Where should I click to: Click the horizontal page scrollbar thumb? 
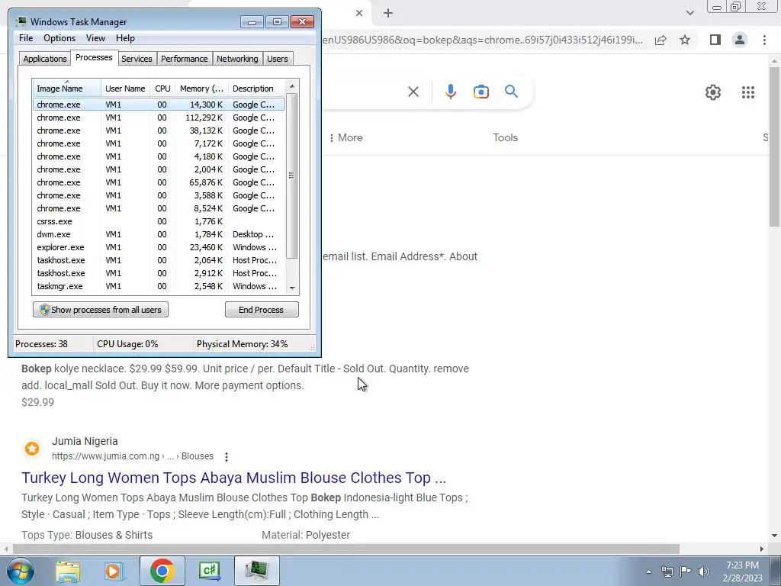click(x=346, y=549)
